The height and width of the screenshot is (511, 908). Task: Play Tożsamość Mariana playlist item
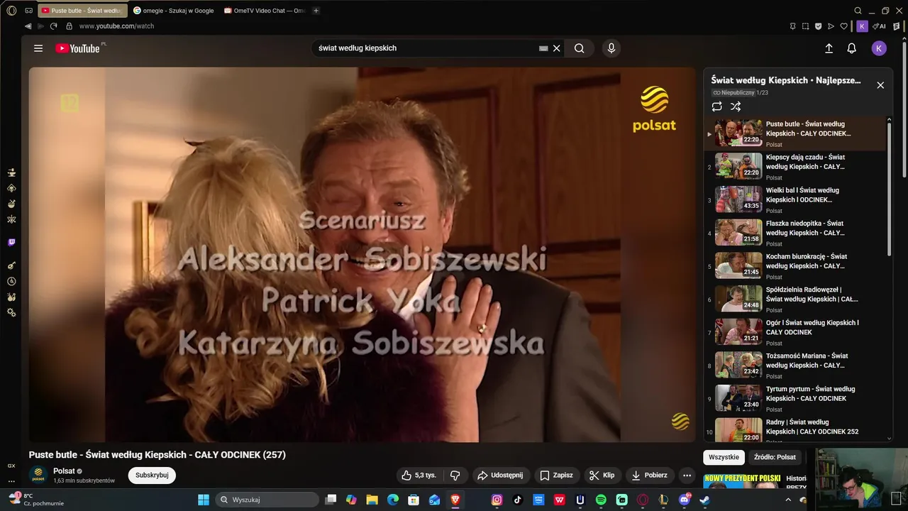click(x=794, y=366)
